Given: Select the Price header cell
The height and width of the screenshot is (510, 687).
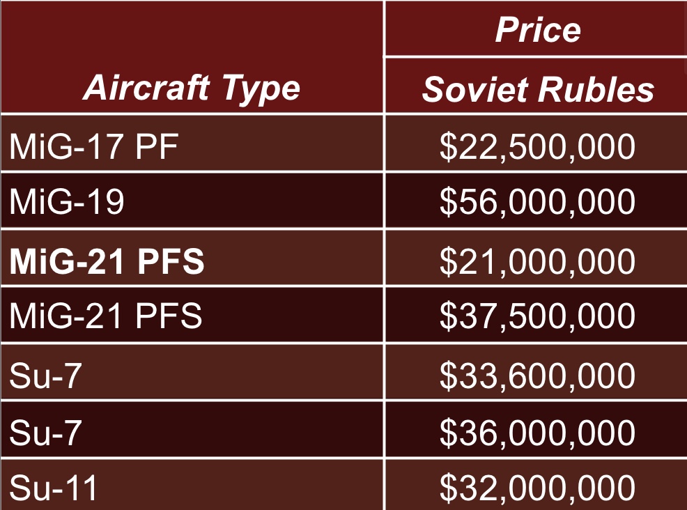Looking at the screenshot, I should click(x=537, y=30).
